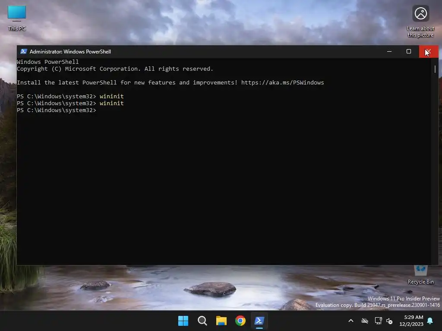Open This PC desktop icon
442x331 pixels.
click(x=17, y=18)
